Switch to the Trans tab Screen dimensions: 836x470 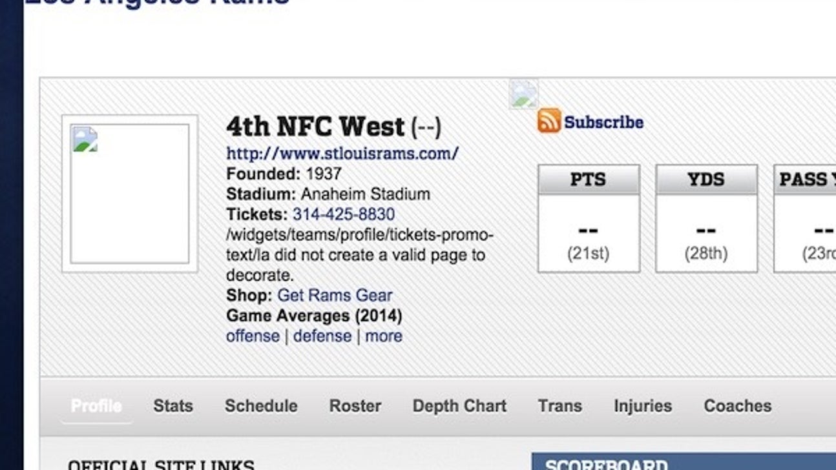(559, 406)
